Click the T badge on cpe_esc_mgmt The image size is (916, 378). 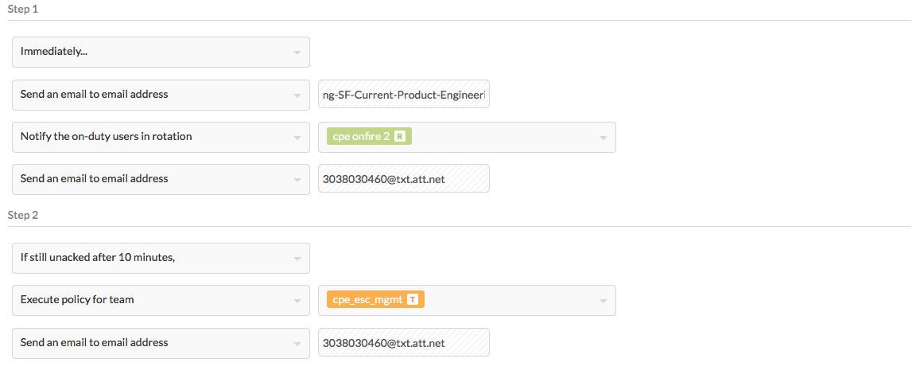pyautogui.click(x=413, y=299)
